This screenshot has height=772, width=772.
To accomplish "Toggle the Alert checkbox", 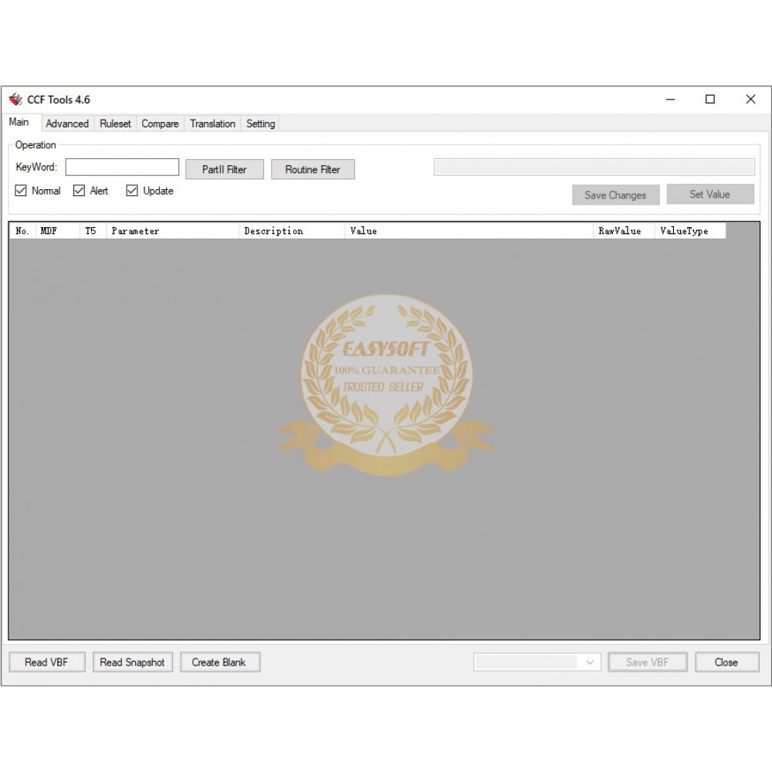I will (x=79, y=191).
